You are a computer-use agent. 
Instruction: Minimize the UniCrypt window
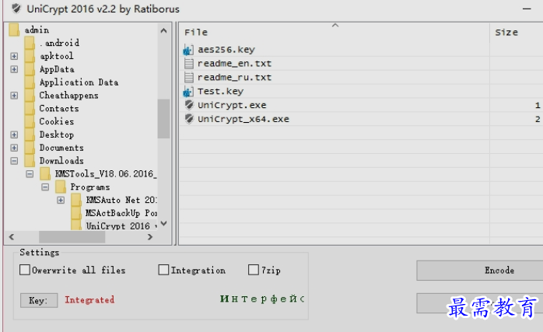coord(527,9)
